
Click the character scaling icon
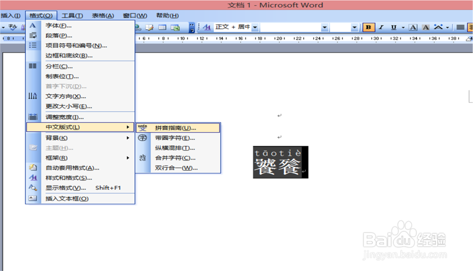(438, 27)
